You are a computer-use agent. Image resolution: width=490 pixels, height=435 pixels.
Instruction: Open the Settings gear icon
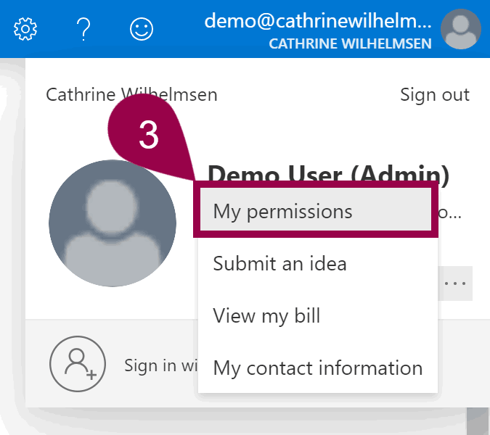coord(25,29)
